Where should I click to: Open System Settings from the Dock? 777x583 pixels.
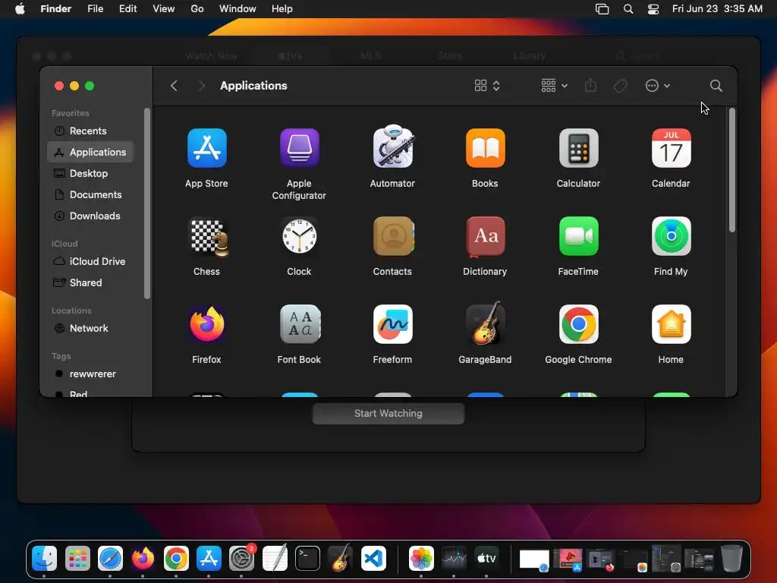pyautogui.click(x=242, y=559)
